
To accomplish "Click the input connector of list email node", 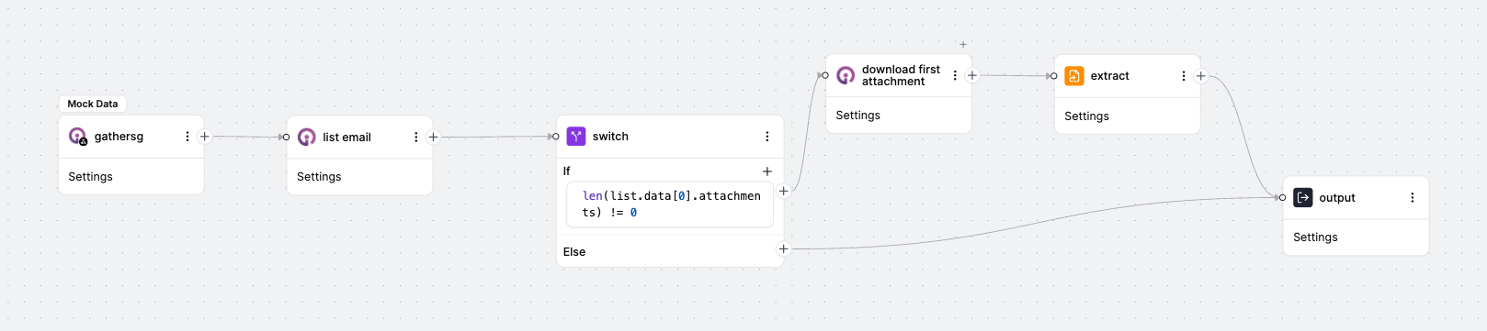I will coord(287,138).
